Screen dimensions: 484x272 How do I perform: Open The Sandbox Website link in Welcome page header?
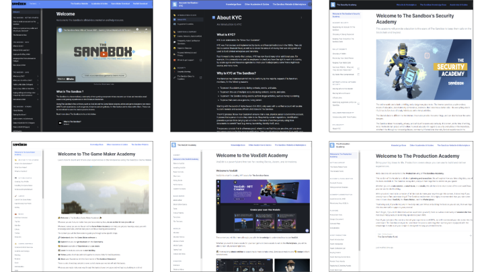pos(79,4)
